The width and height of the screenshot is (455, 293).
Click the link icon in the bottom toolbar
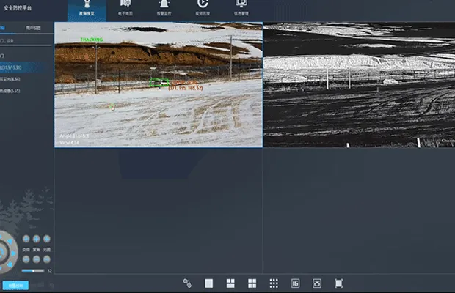pyautogui.click(x=186, y=283)
